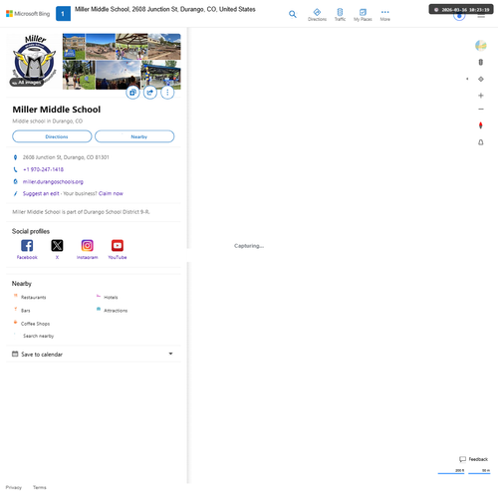
Task: Open the school building photo with blue sign
Action: tap(74, 47)
